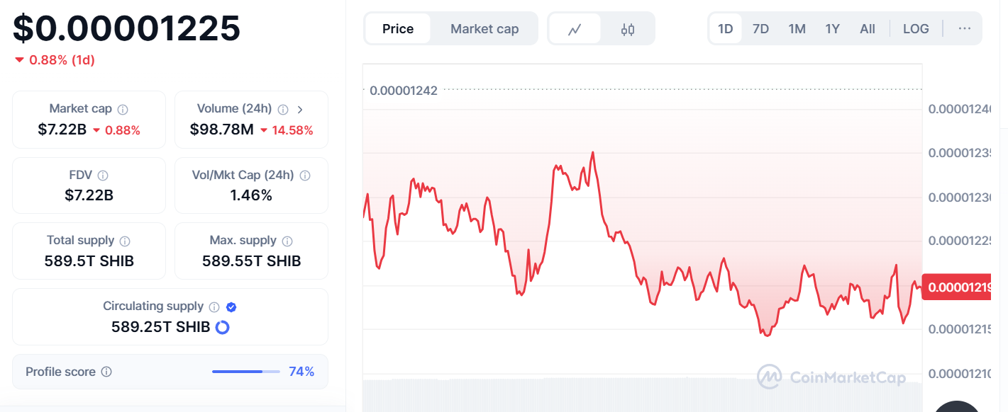Show the FDV info tooltip icon

coord(103,176)
